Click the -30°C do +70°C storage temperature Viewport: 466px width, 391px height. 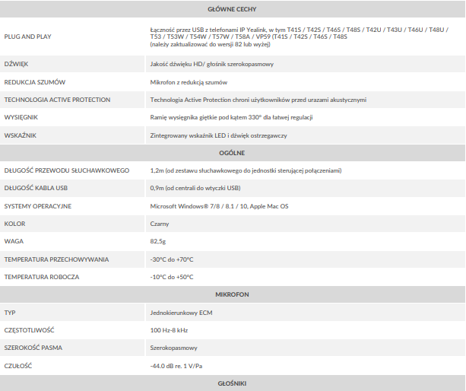pos(172,259)
